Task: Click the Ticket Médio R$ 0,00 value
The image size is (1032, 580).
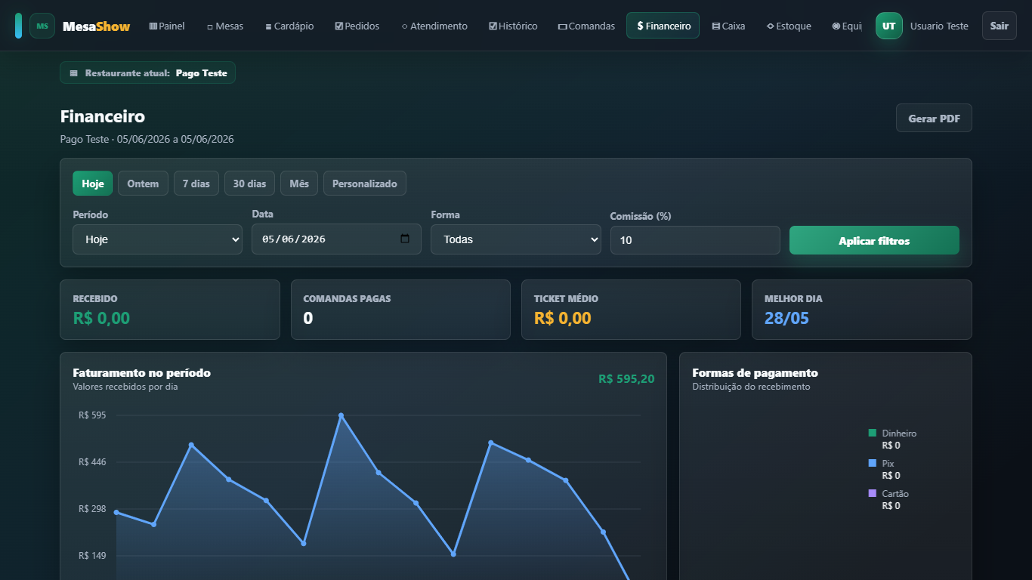Action: coord(562,318)
